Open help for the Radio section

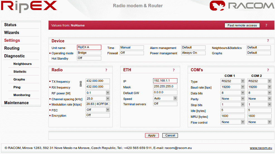pos(106,70)
